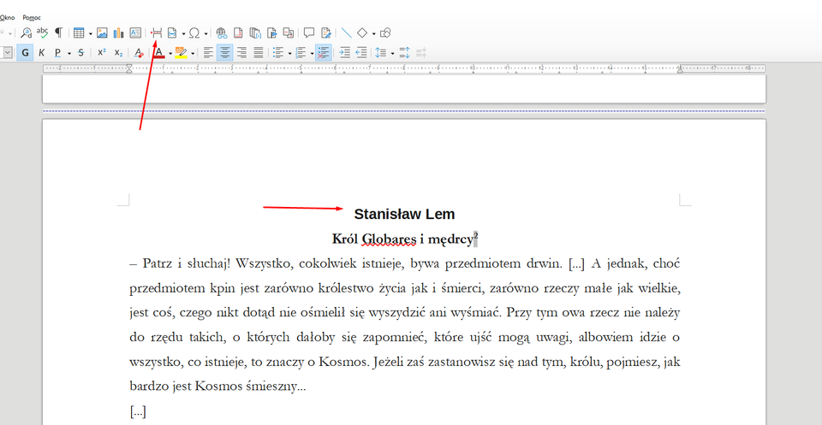This screenshot has height=425, width=822.
Task: Insert a chart using the bar chart icon
Action: coord(118,33)
